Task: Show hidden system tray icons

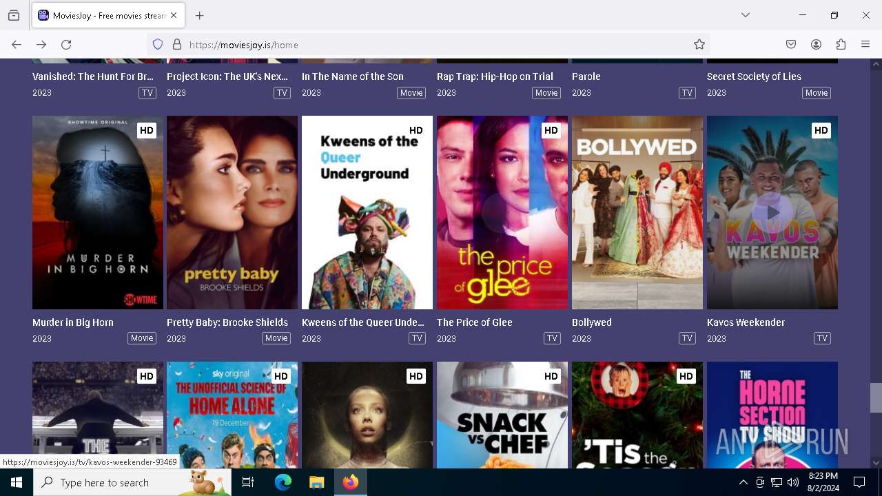Action: 743,482
